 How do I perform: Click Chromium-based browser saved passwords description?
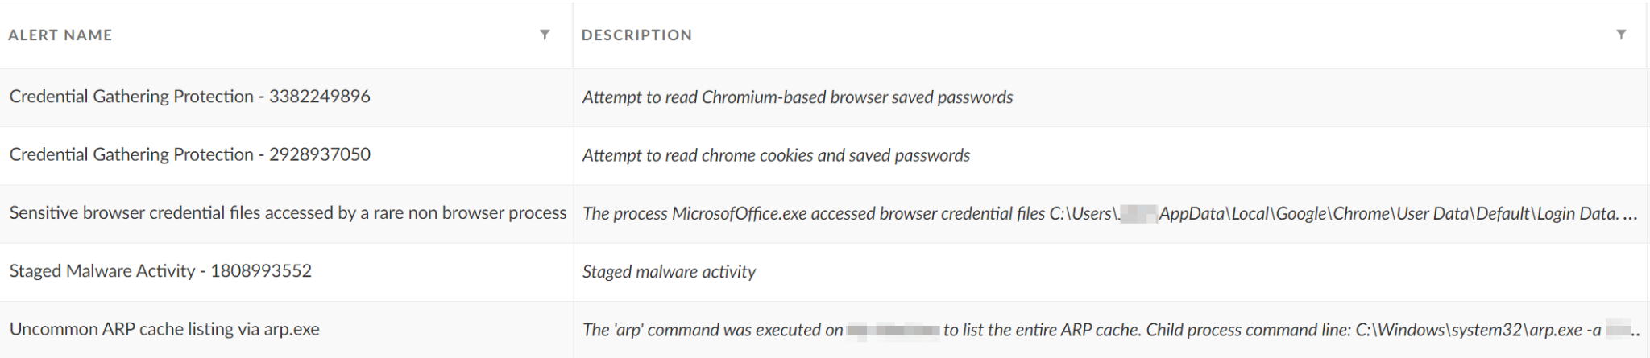(798, 97)
